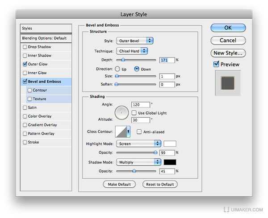Click the Cancel button
This screenshot has height=218, width=268.
[x=228, y=41]
